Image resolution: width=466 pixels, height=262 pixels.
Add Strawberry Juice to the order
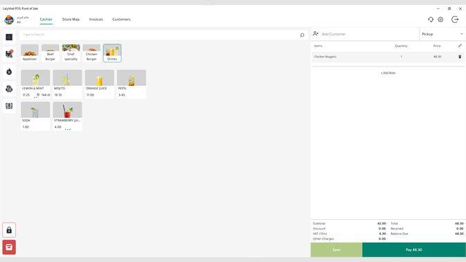click(67, 116)
